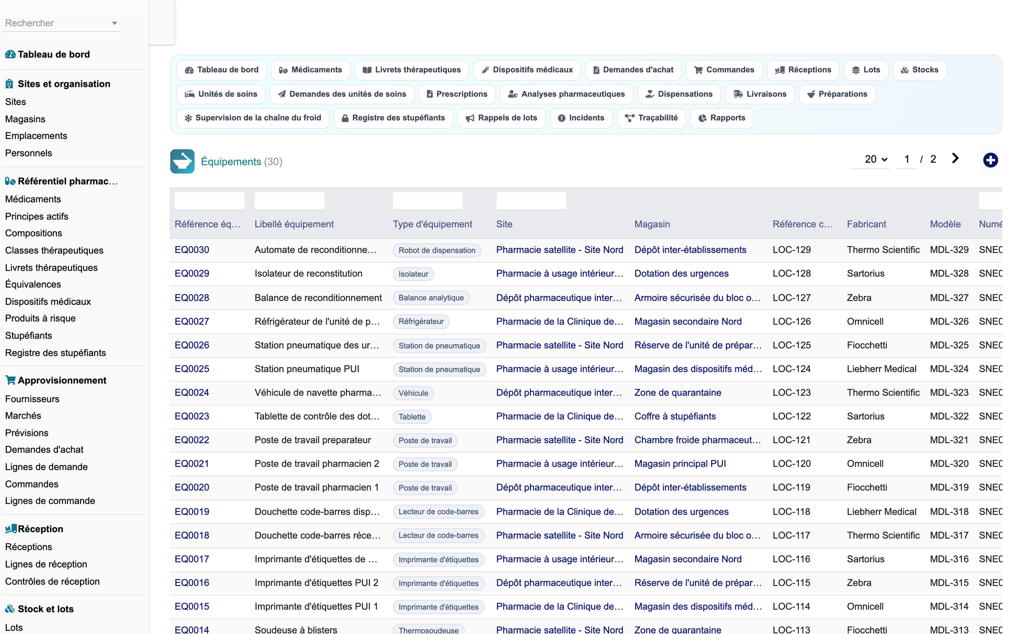This screenshot has width=1024, height=634.
Task: Click the snowflake icon of cold chain supervision
Action: click(188, 118)
